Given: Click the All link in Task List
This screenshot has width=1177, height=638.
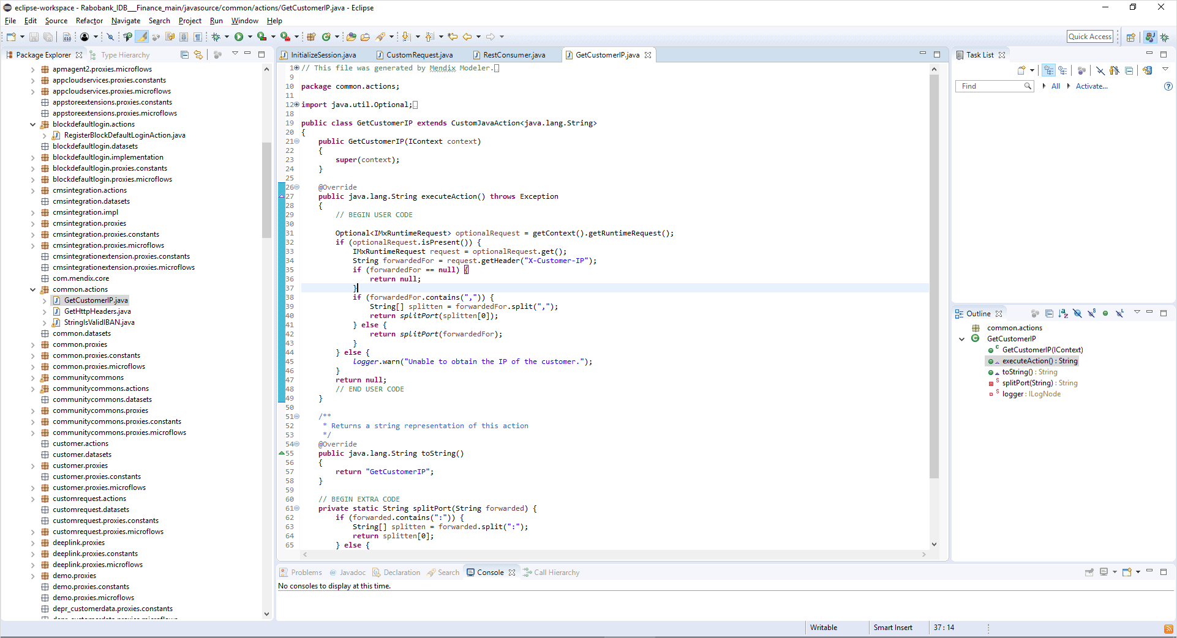Looking at the screenshot, I should 1055,86.
